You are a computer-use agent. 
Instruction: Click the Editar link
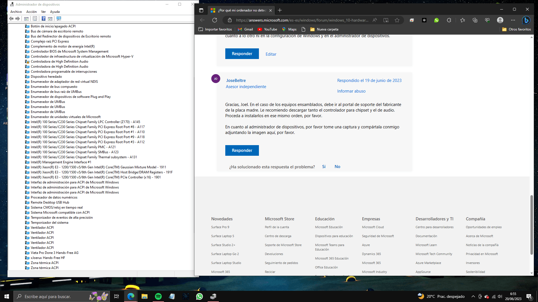tap(271, 54)
